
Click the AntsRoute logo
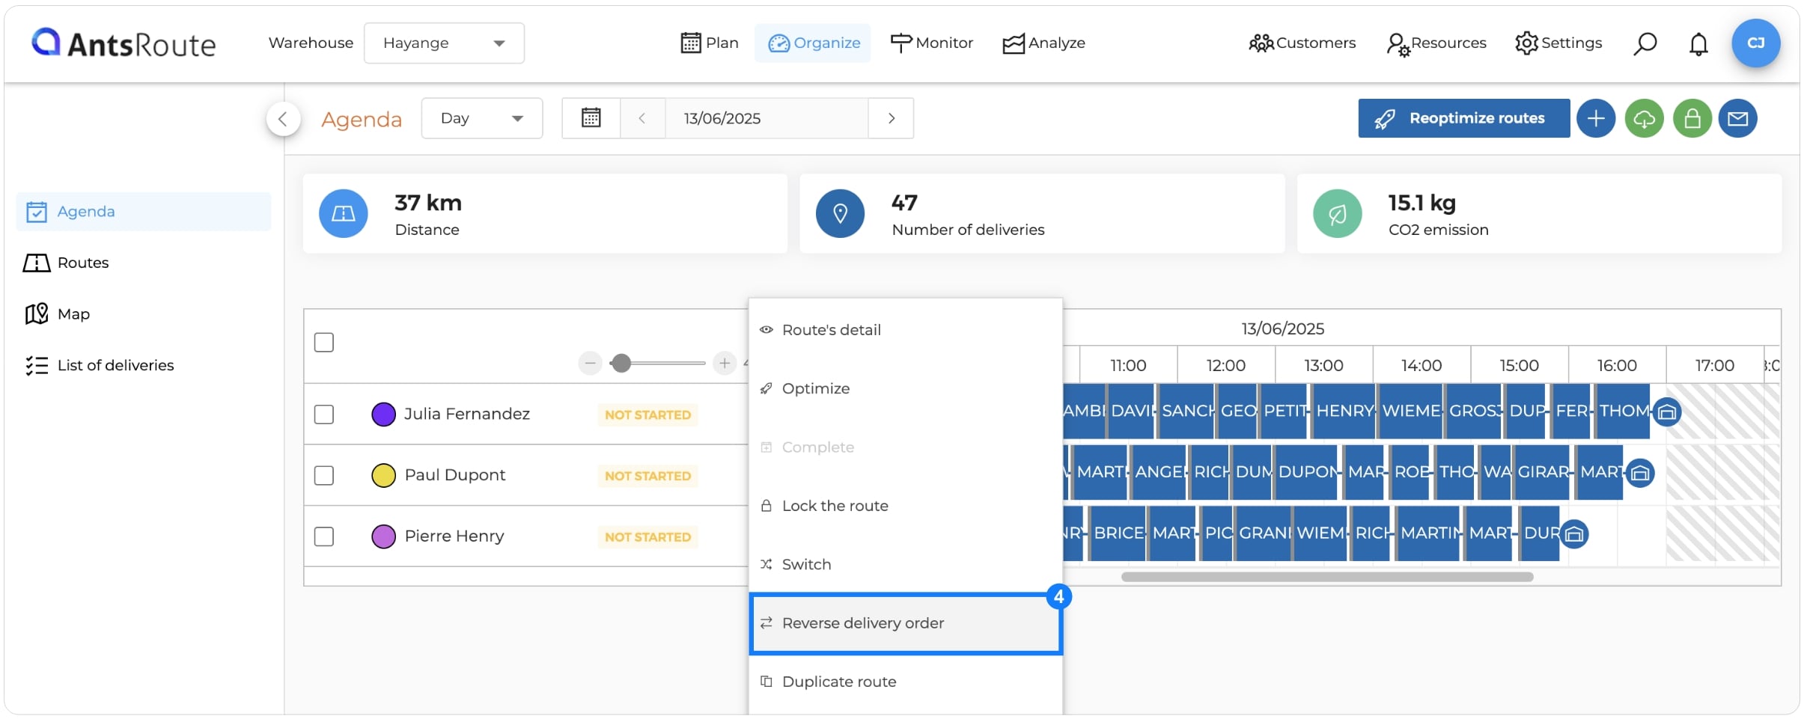pyautogui.click(x=124, y=43)
